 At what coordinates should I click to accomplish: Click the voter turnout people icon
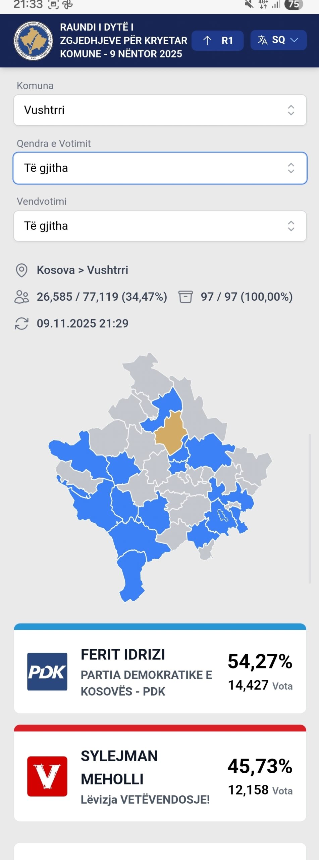click(22, 297)
